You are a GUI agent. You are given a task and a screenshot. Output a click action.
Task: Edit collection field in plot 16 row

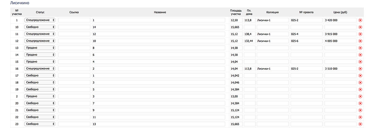point(272,69)
